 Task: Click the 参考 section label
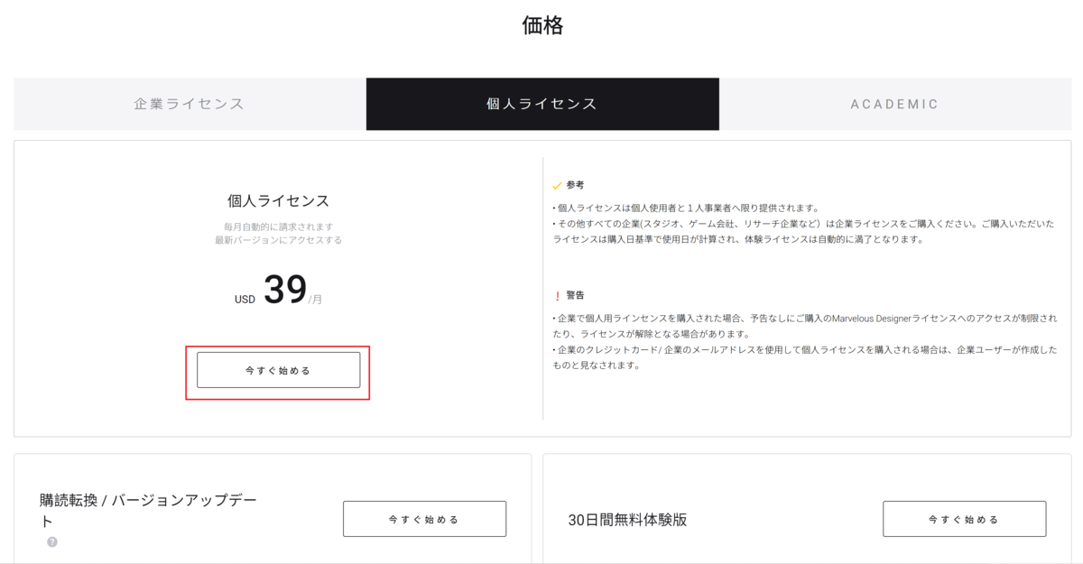click(576, 185)
